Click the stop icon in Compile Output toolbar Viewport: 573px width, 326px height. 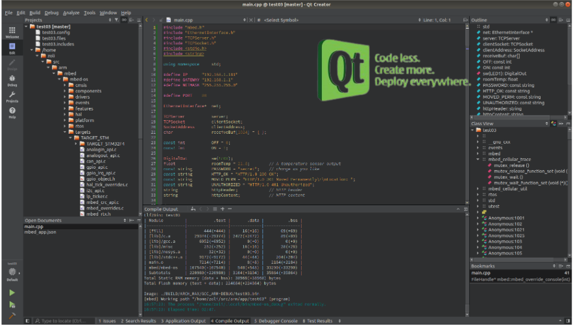215,209
